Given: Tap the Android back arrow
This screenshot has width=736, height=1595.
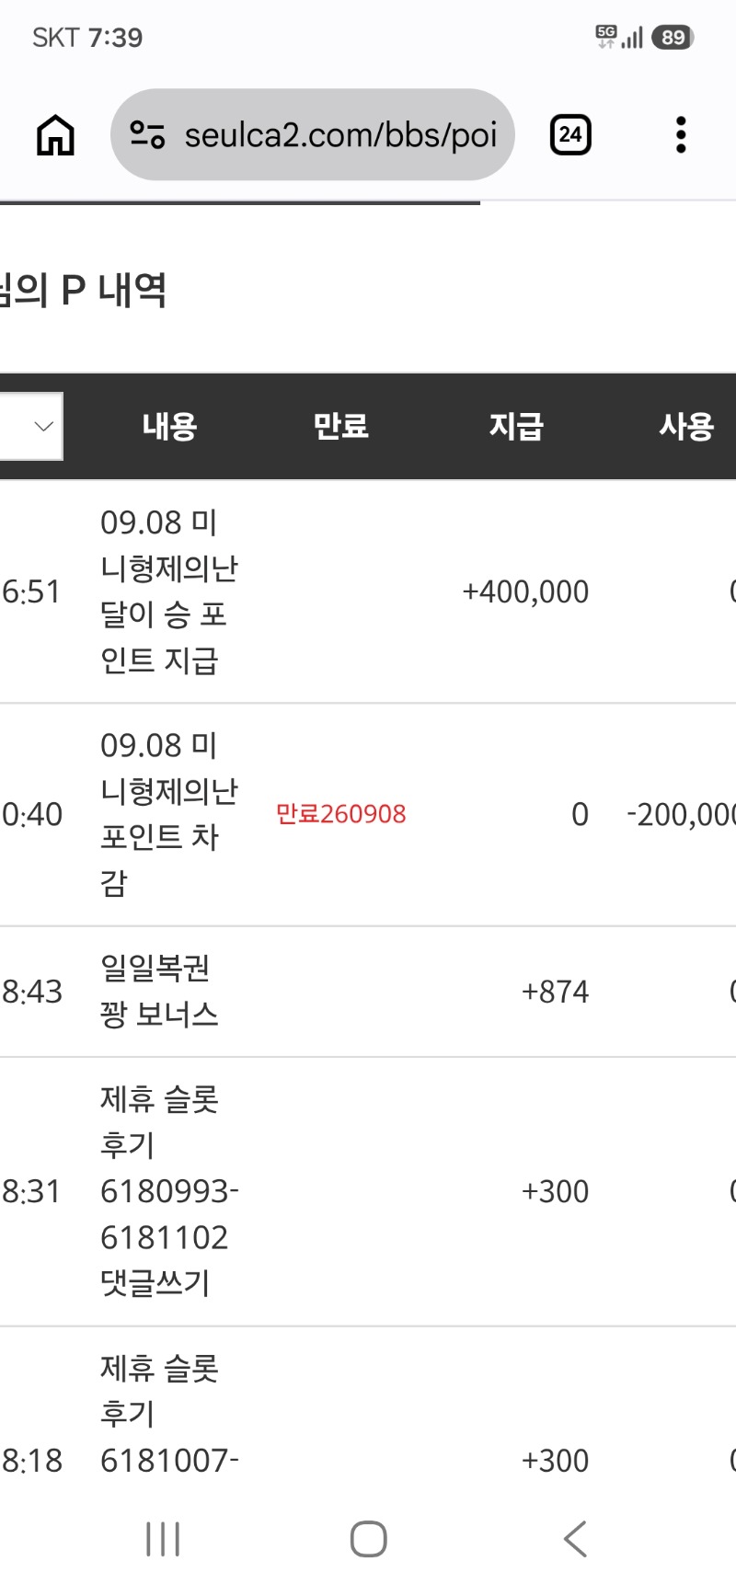Looking at the screenshot, I should pos(574,1539).
